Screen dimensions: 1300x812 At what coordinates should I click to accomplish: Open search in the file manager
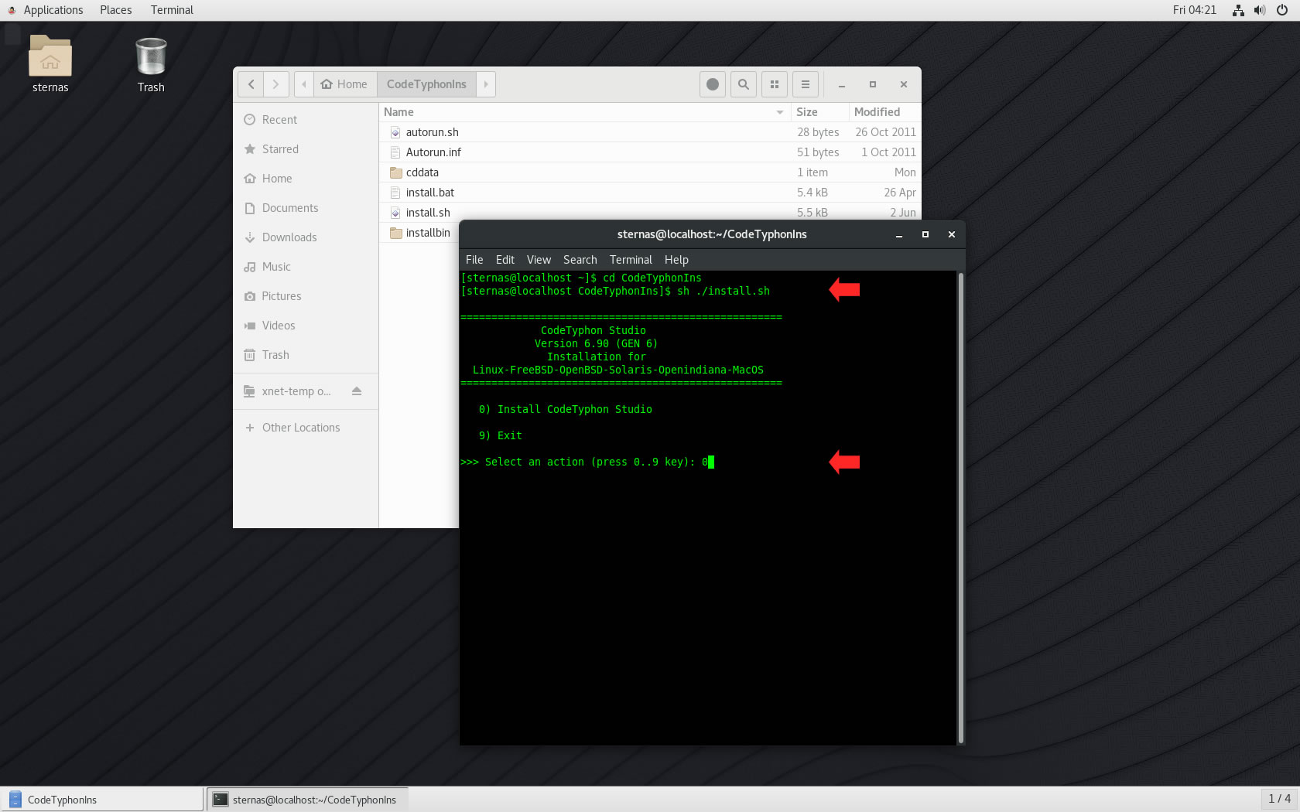click(x=744, y=84)
